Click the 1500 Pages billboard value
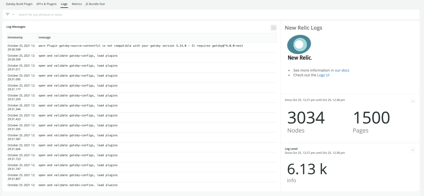The width and height of the screenshot is (424, 196). pyautogui.click(x=371, y=118)
